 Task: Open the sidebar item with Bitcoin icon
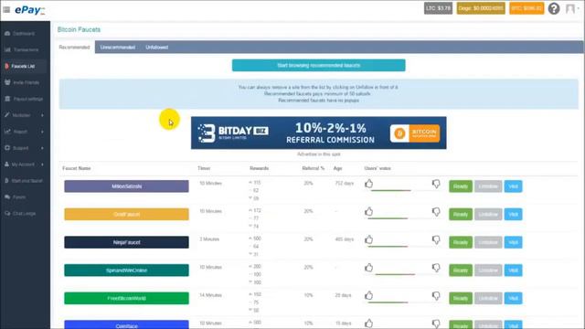point(6,181)
